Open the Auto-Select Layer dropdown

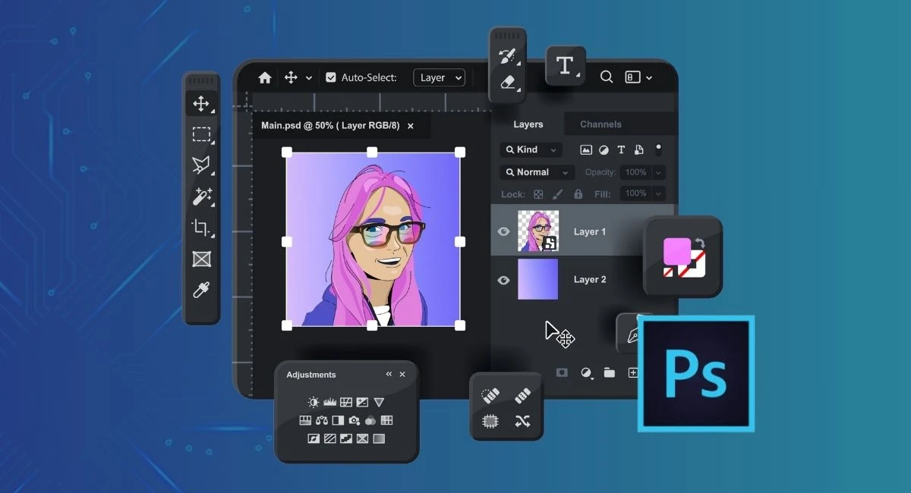(439, 77)
